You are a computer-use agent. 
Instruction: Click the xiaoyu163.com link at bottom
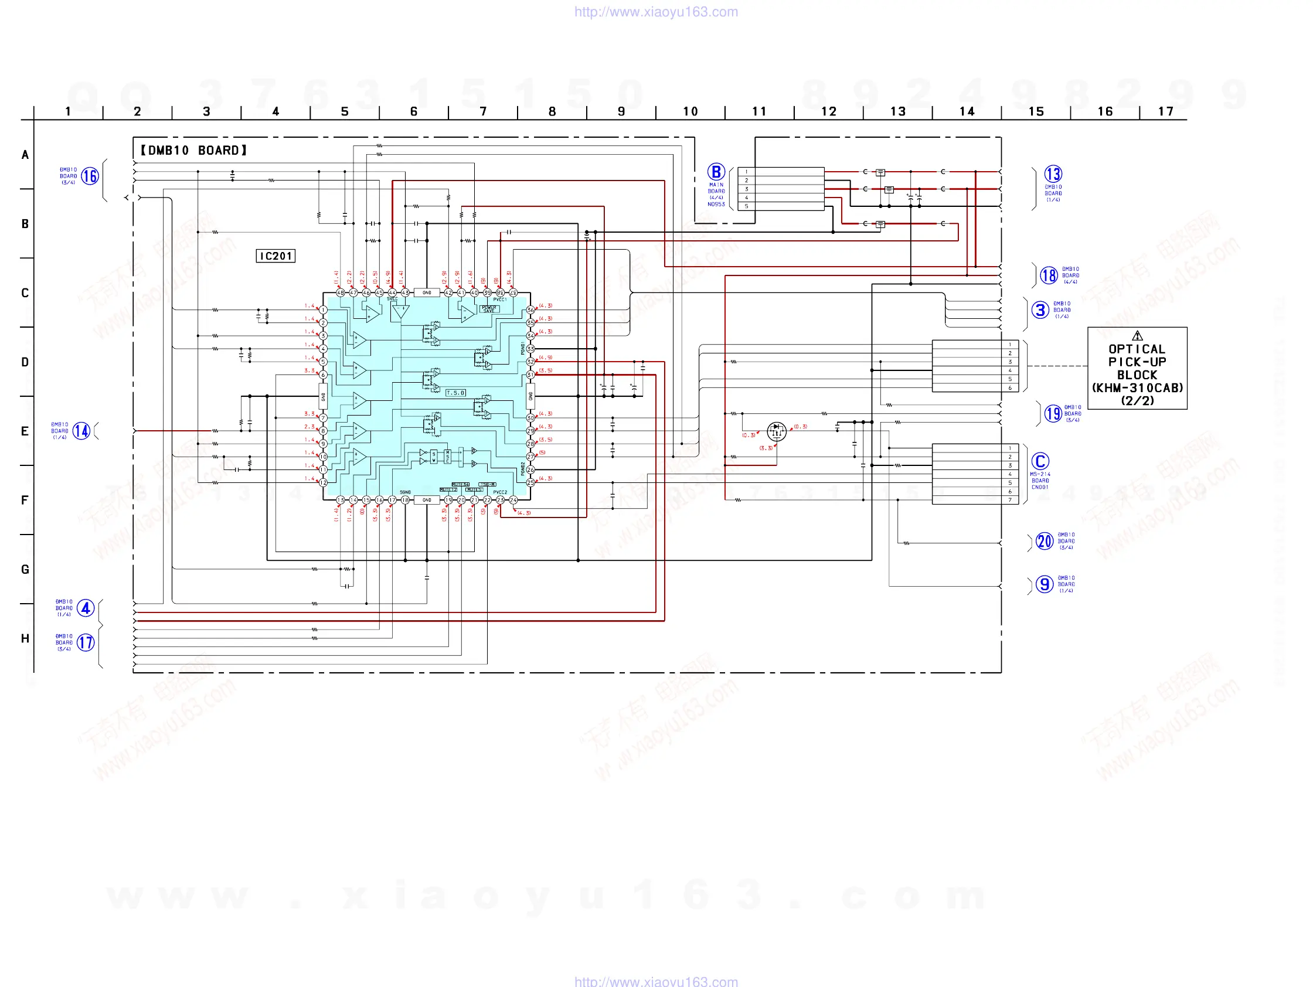tap(656, 981)
